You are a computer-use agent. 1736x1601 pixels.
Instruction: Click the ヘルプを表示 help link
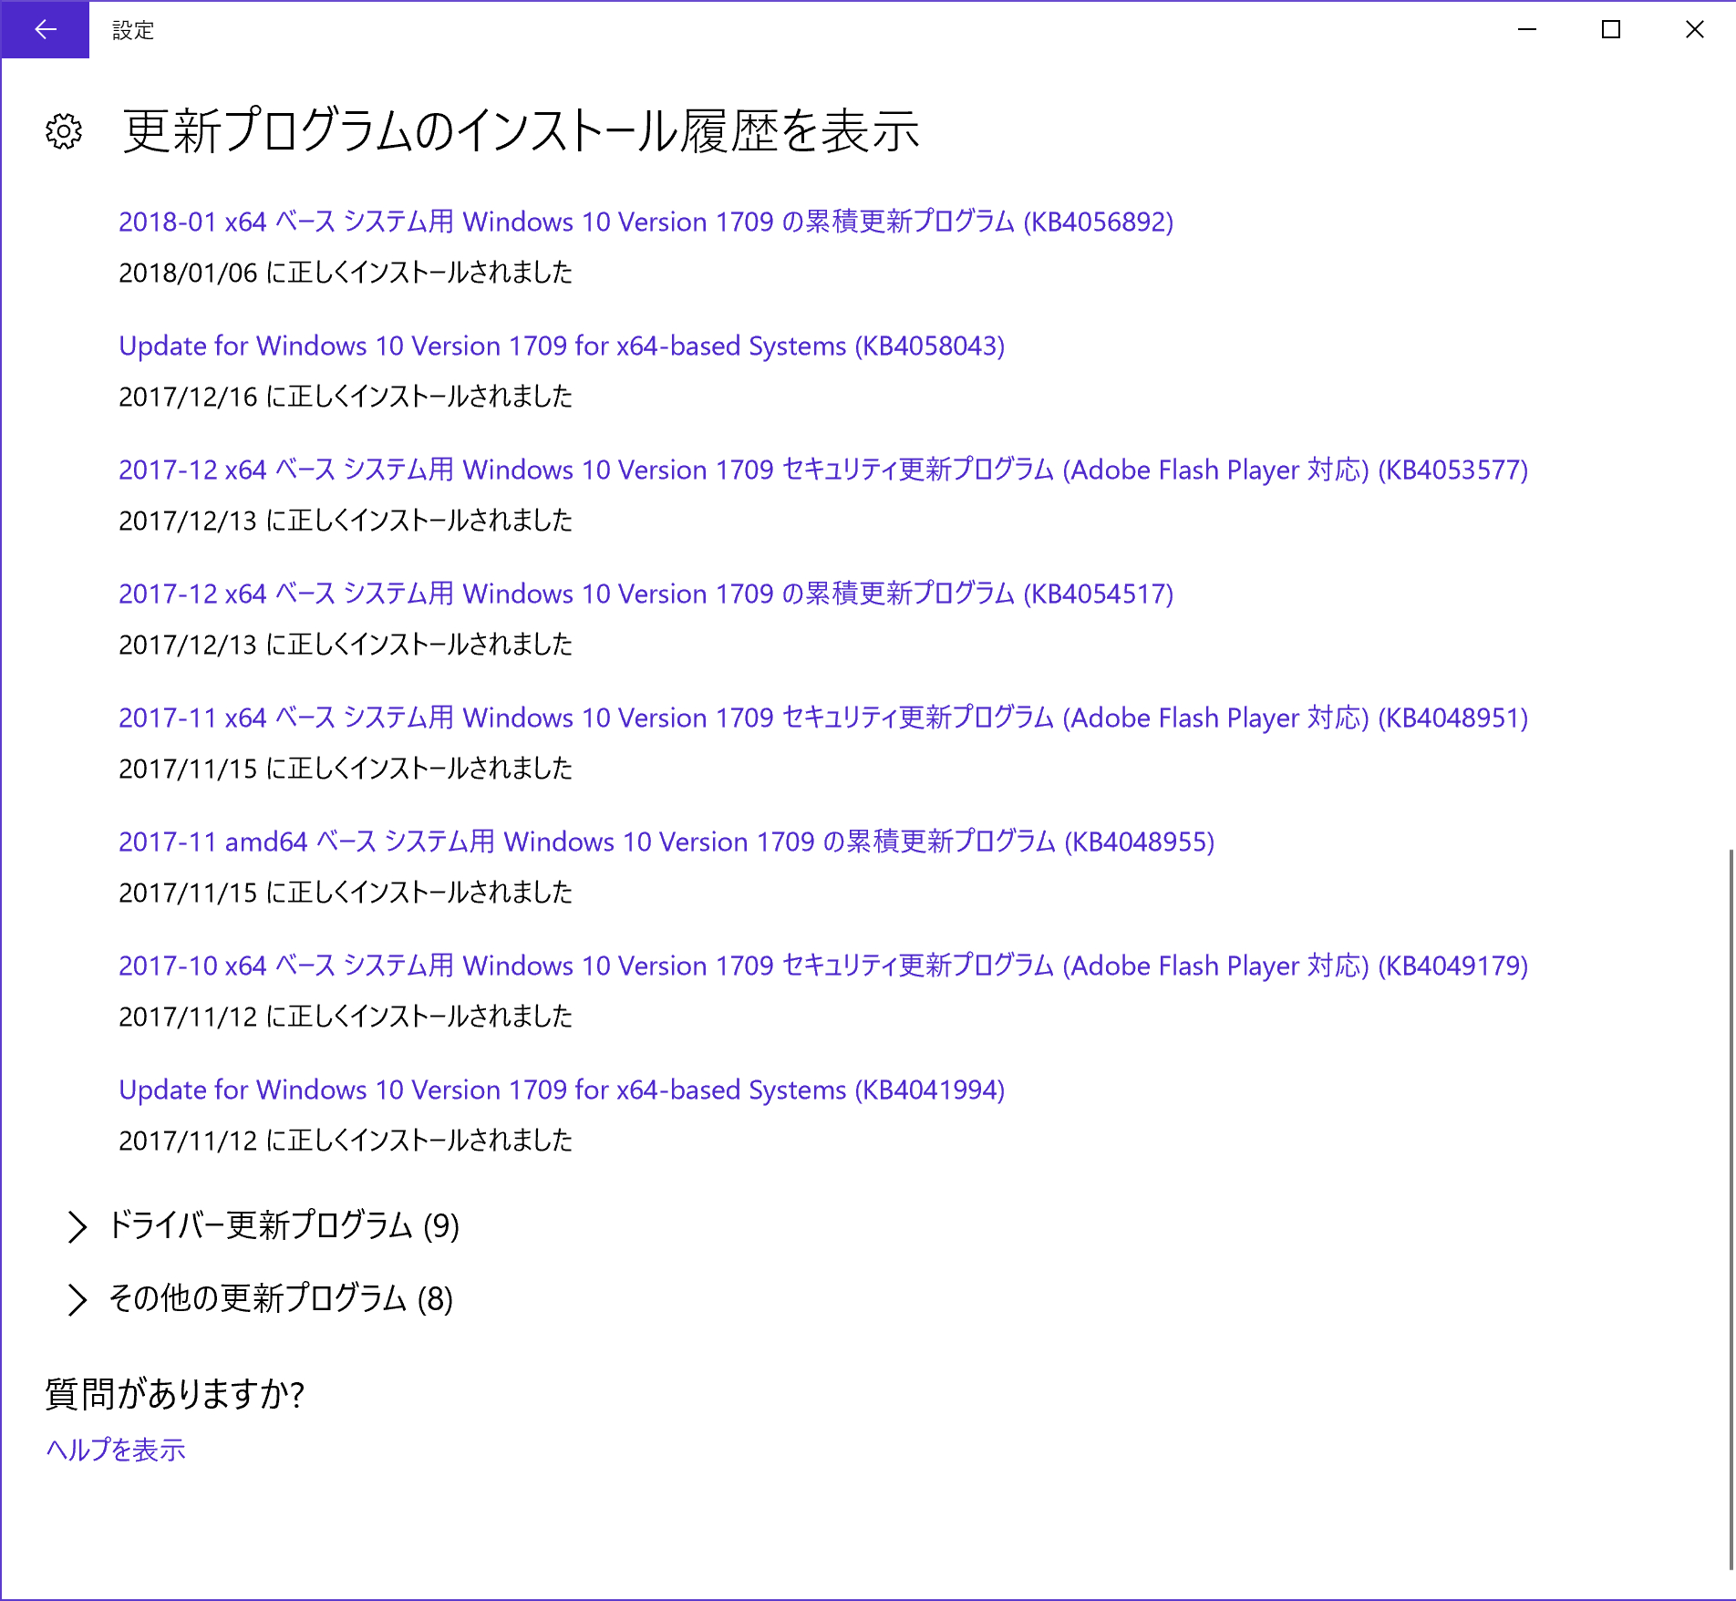[x=116, y=1450]
